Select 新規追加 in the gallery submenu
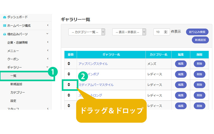 (16, 84)
